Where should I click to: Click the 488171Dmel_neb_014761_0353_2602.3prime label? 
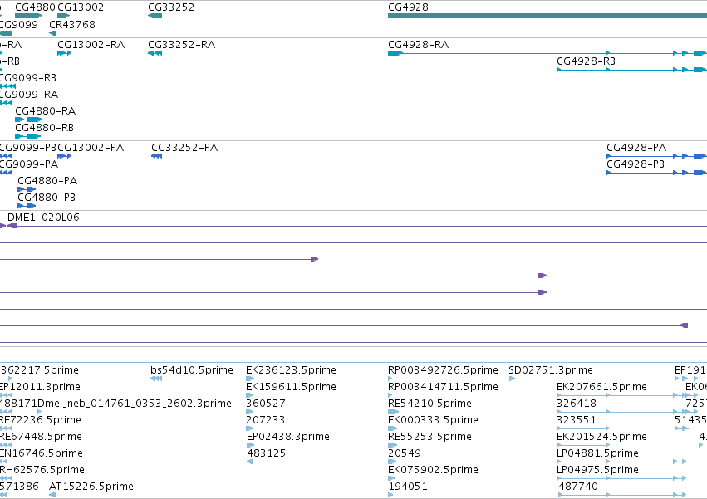[x=115, y=404]
